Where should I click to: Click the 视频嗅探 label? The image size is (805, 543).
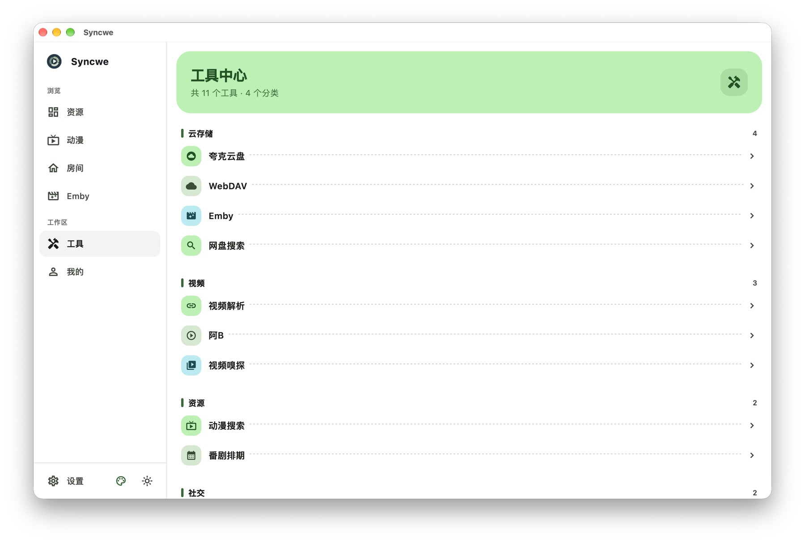click(227, 365)
